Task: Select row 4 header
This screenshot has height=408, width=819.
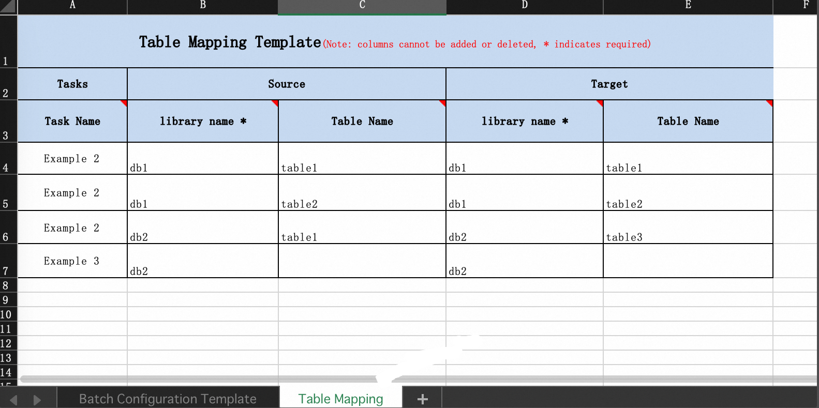Action: 6,167
